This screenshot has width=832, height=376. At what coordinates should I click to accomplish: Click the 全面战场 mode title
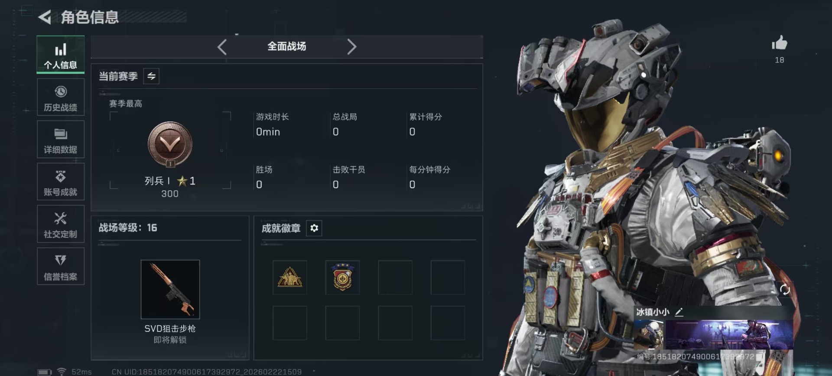(287, 46)
